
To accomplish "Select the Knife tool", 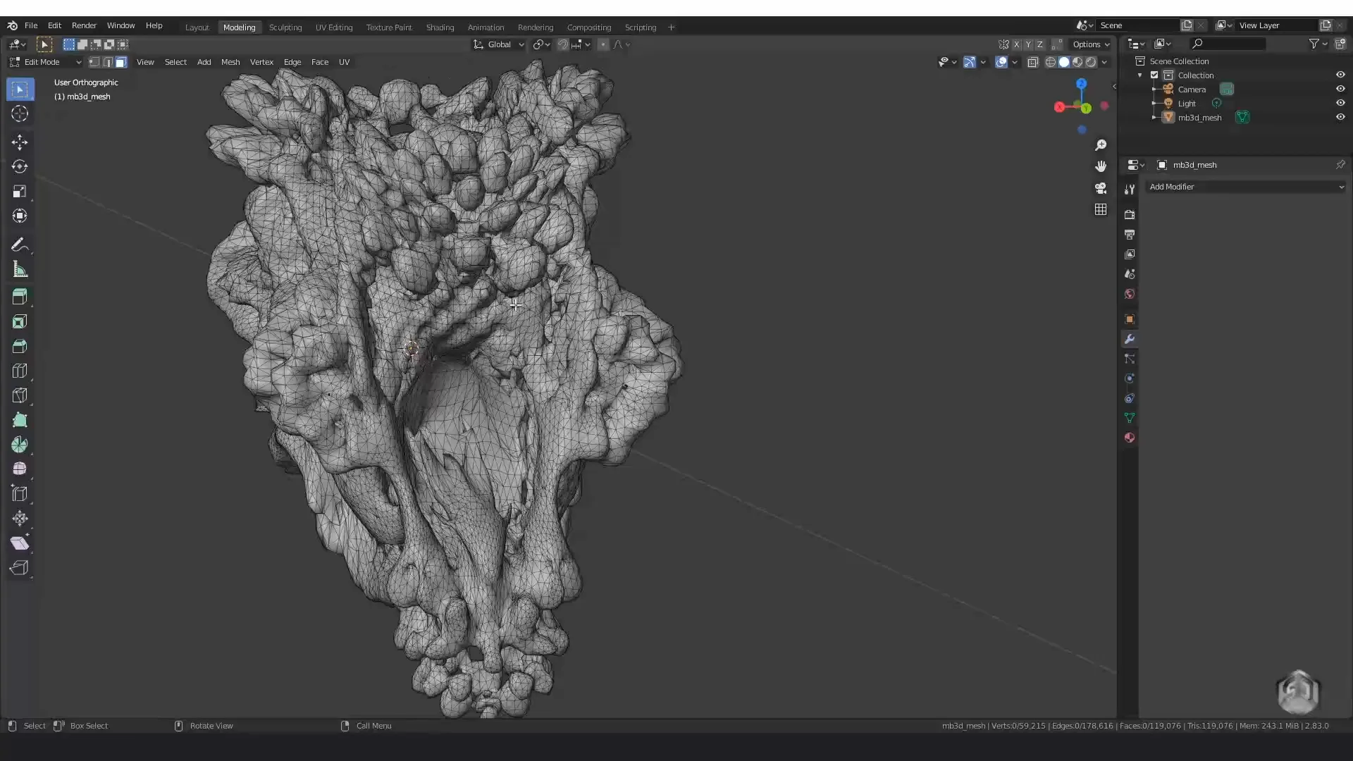I will point(20,395).
